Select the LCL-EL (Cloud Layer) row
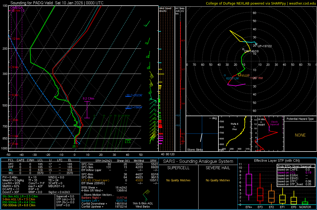 (120, 180)
